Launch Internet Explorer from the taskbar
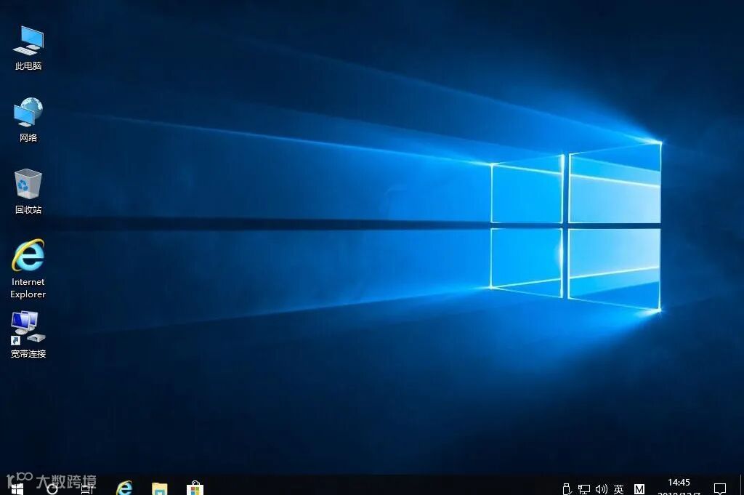This screenshot has width=744, height=495. coord(124,488)
